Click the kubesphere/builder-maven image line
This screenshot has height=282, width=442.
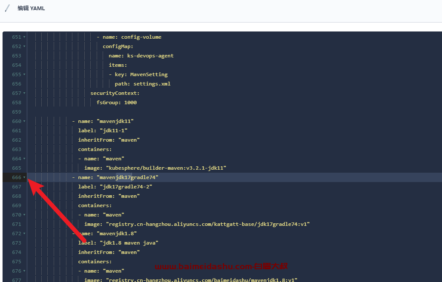pos(155,168)
